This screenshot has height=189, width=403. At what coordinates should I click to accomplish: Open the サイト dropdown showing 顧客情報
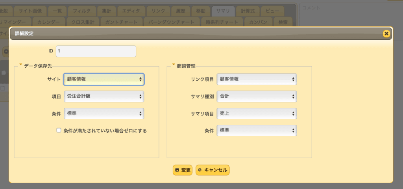tap(104, 79)
